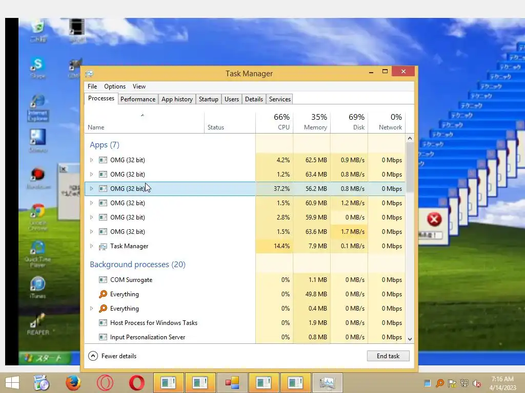
Task: Click the 14.4% CPU cell
Action: click(275, 246)
